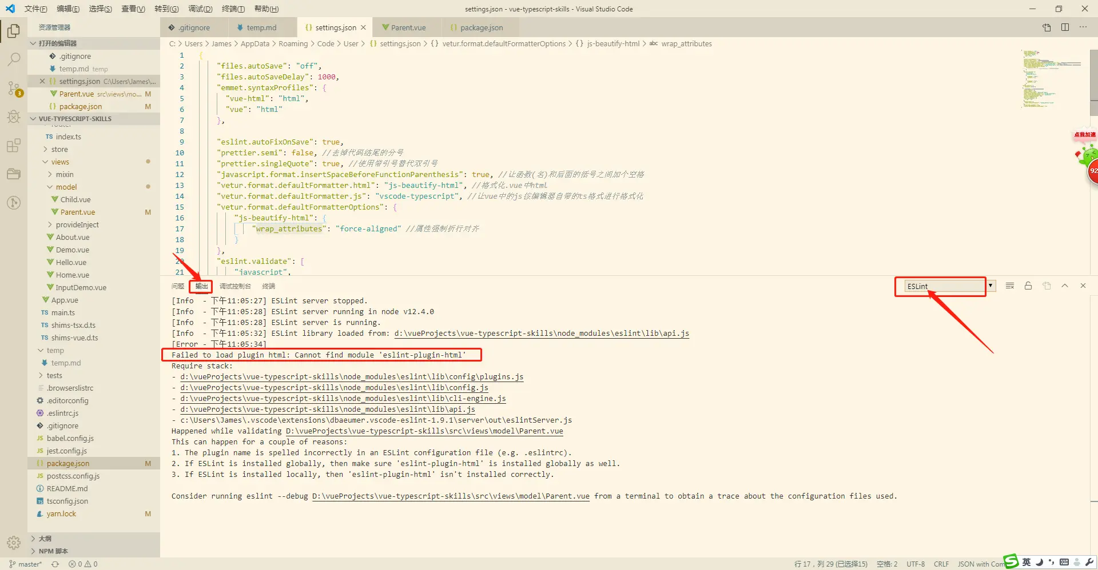Close settings.json in the open editors list
Viewport: 1098px width, 570px height.
point(42,81)
